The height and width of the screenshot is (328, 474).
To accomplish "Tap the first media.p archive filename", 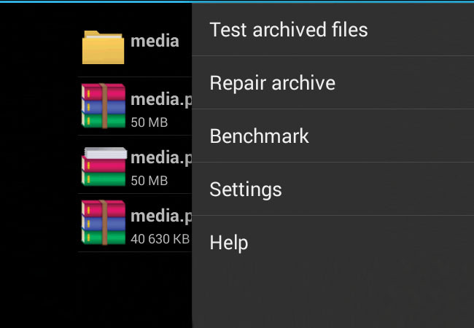I will click(161, 100).
